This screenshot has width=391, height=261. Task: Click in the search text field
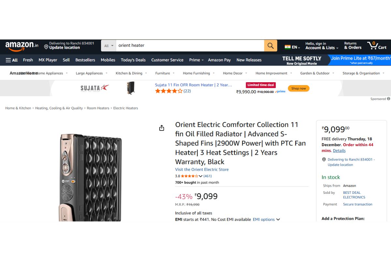coord(190,46)
